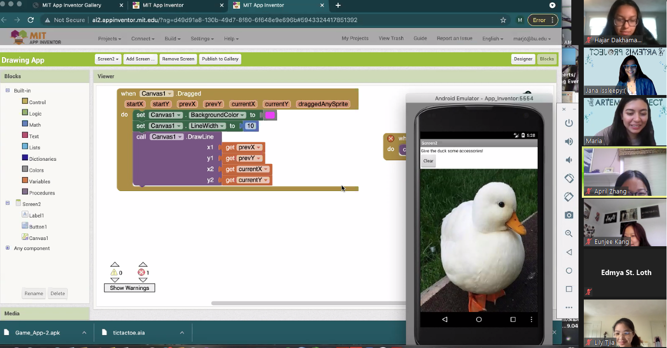This screenshot has width=667, height=348.
Task: Click the Logic blocks drawer icon
Action: point(25,113)
